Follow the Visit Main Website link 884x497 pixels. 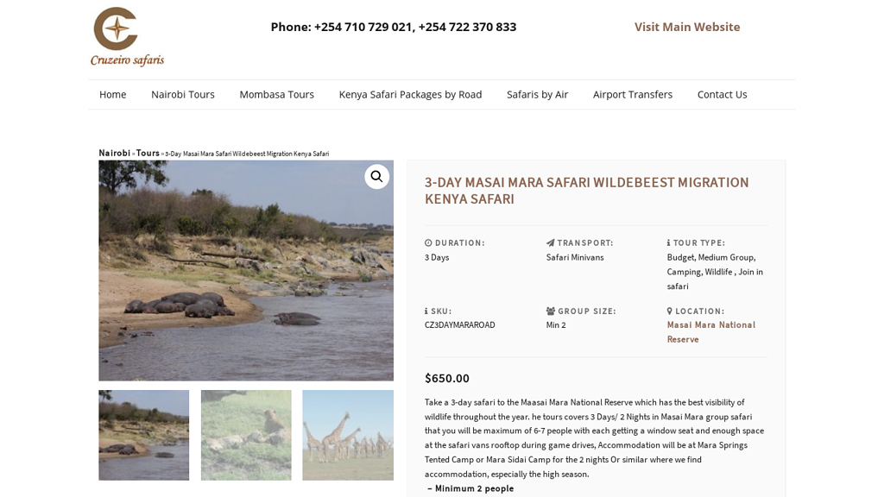[687, 27]
